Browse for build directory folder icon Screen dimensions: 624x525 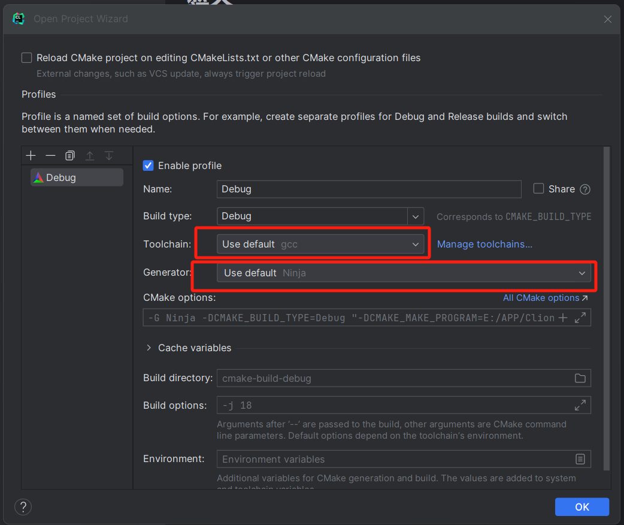(x=580, y=378)
